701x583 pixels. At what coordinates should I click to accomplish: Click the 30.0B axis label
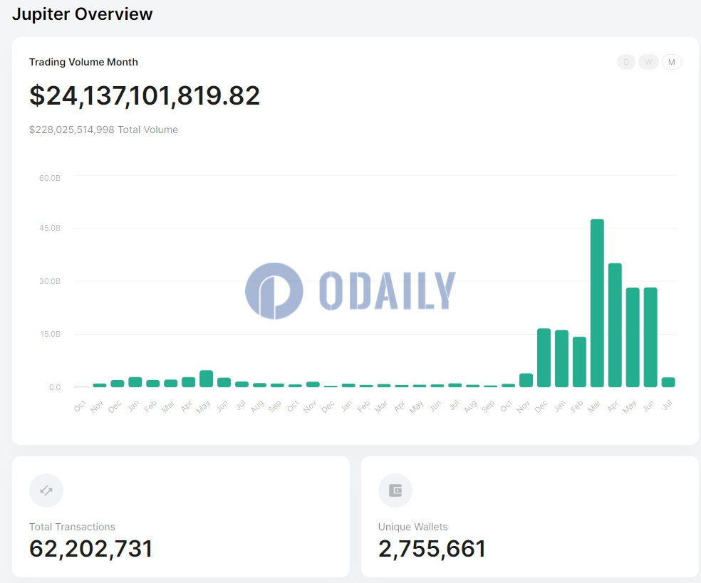[x=50, y=281]
